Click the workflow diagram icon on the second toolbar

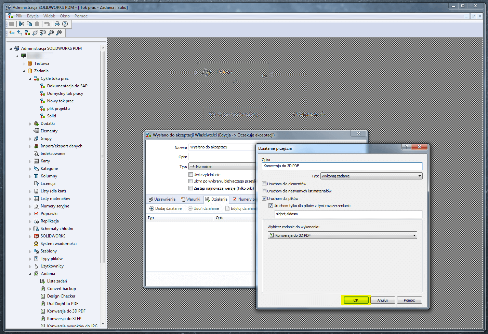27,32
